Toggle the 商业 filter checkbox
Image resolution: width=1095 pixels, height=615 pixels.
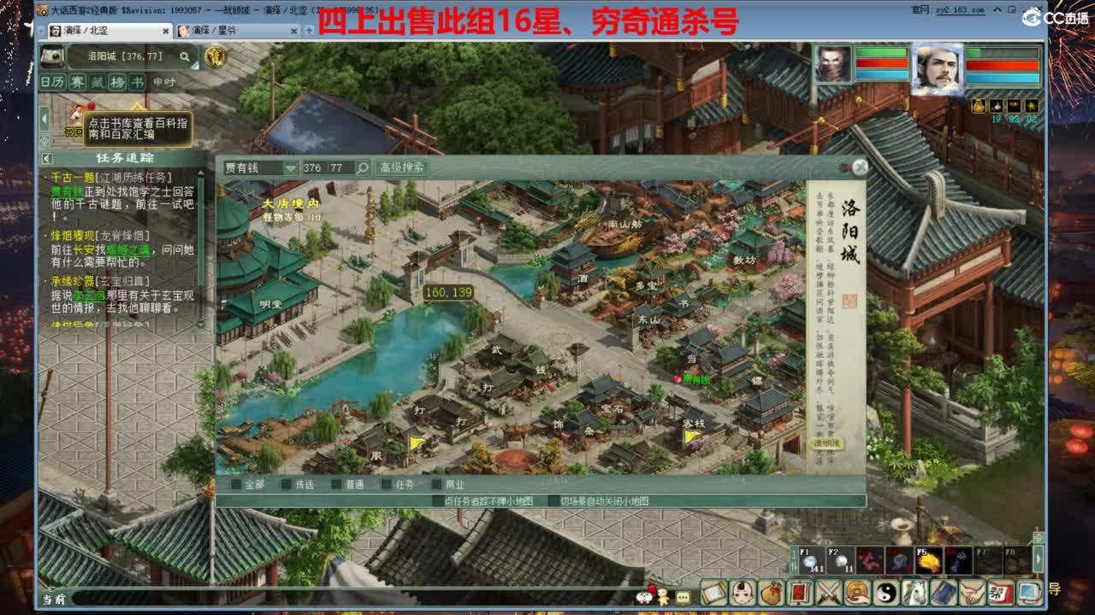pyautogui.click(x=436, y=484)
